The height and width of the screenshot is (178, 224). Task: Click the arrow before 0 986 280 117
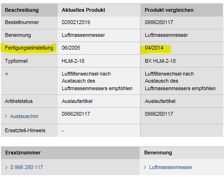pyautogui.click(x=6, y=167)
